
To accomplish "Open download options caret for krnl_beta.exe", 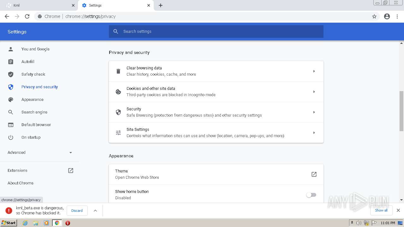I will coord(95,211).
